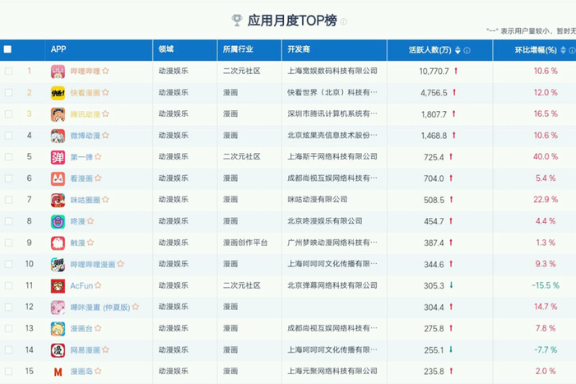Click developer 北京弹幕网络科技有限公司
Viewport: 576px width, 384px height.
pos(332,285)
